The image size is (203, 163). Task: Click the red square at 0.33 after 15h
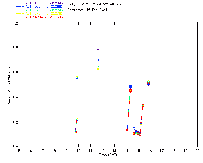tap(143, 105)
